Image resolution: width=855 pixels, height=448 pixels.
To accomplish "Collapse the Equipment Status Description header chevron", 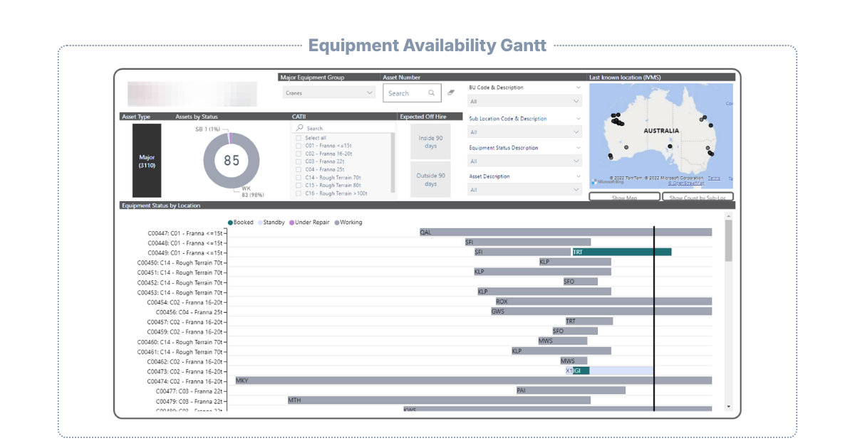I will [x=578, y=148].
